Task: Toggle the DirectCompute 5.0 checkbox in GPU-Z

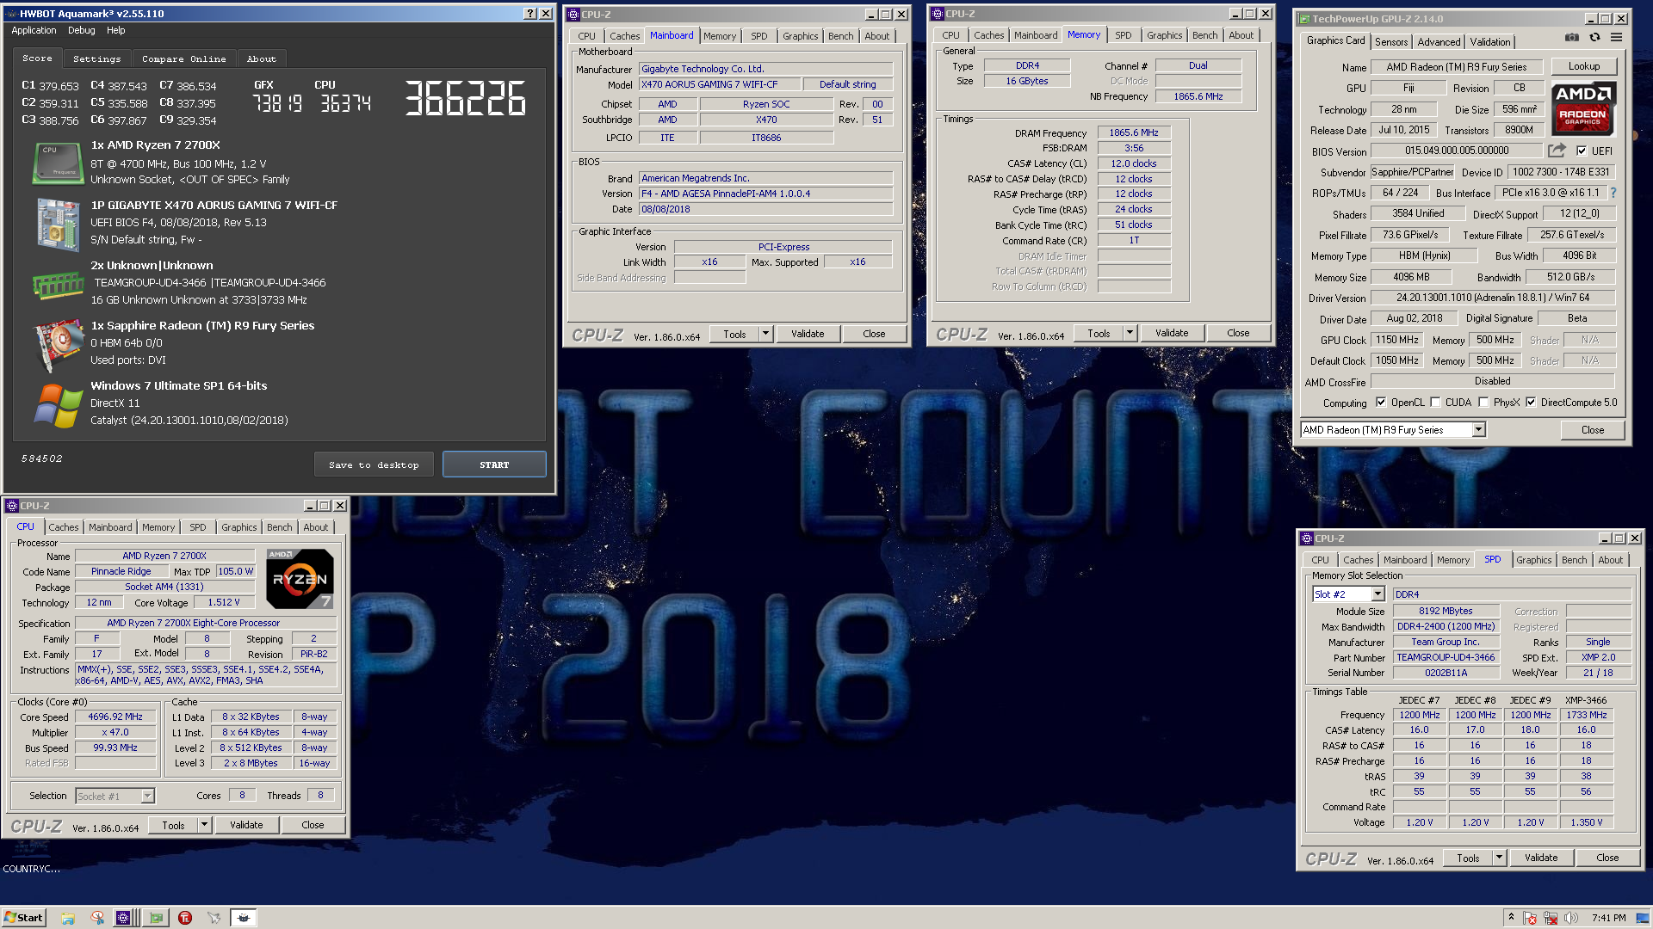Action: click(x=1531, y=402)
